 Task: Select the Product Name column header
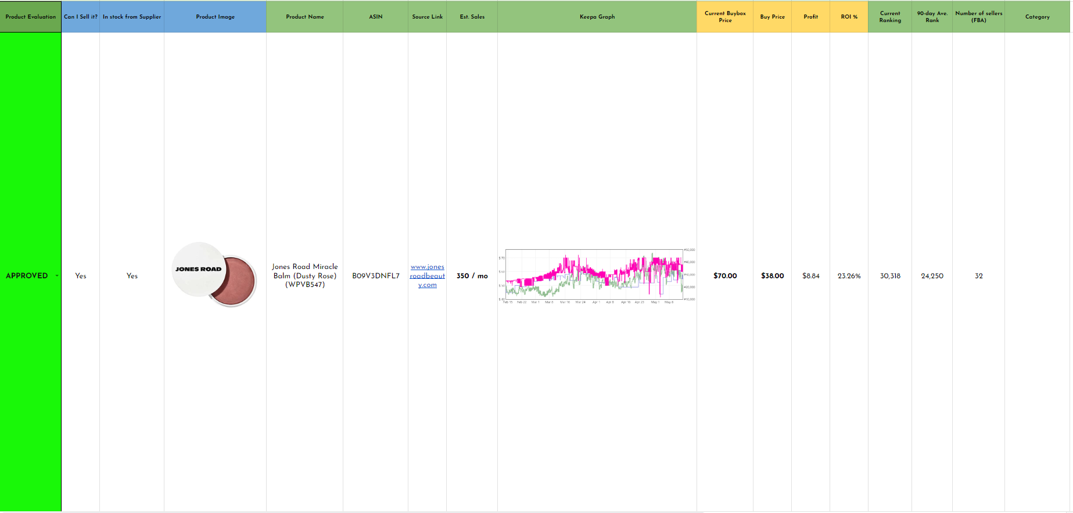pyautogui.click(x=305, y=17)
